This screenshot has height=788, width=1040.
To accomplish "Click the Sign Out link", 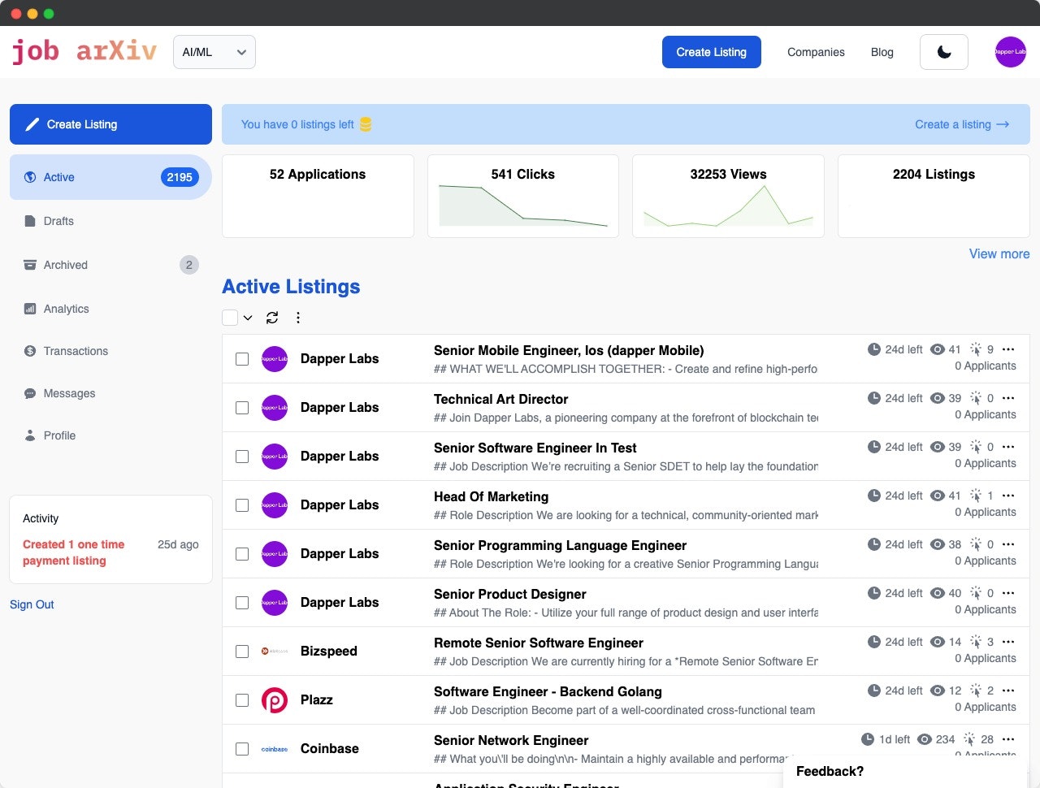I will point(32,604).
